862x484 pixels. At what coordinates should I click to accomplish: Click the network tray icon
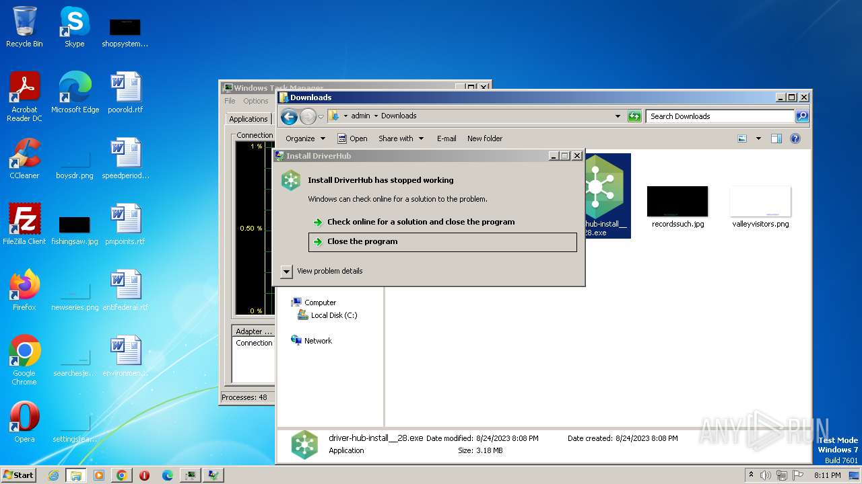click(x=782, y=475)
